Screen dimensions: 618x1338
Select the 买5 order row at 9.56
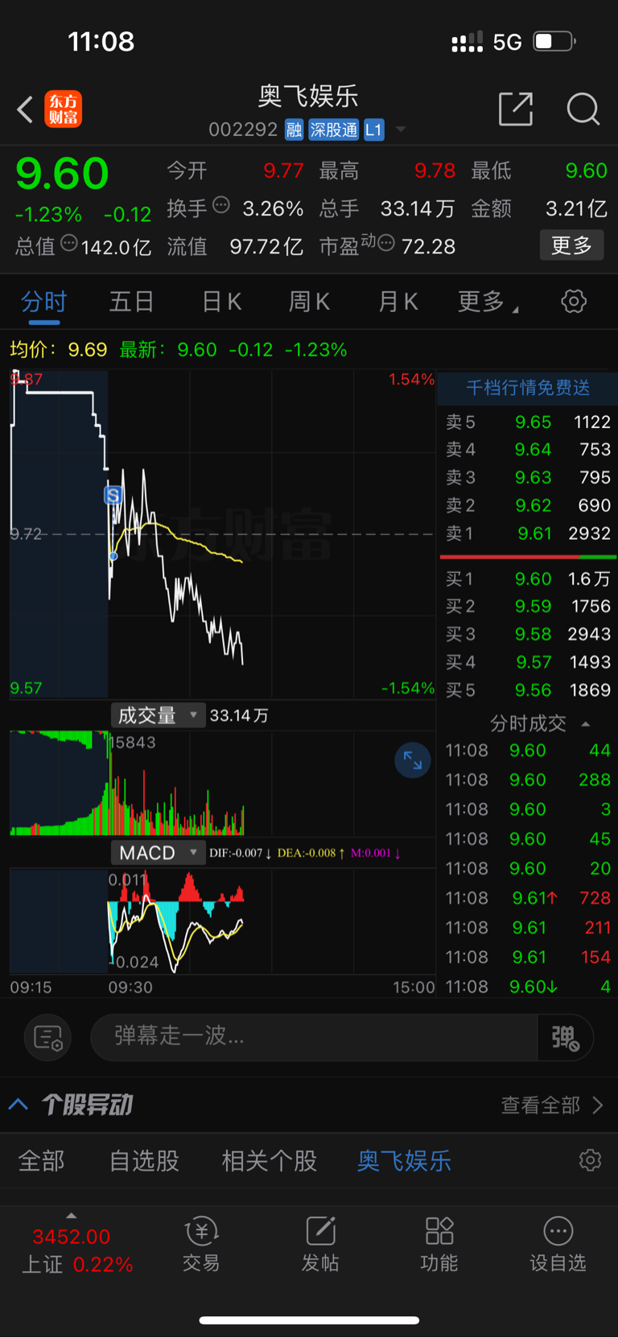point(528,690)
